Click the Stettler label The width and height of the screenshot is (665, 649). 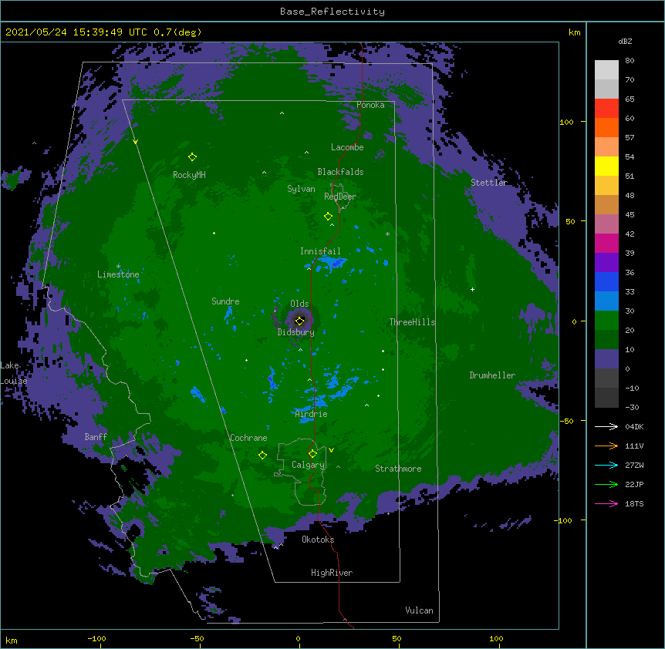(489, 183)
